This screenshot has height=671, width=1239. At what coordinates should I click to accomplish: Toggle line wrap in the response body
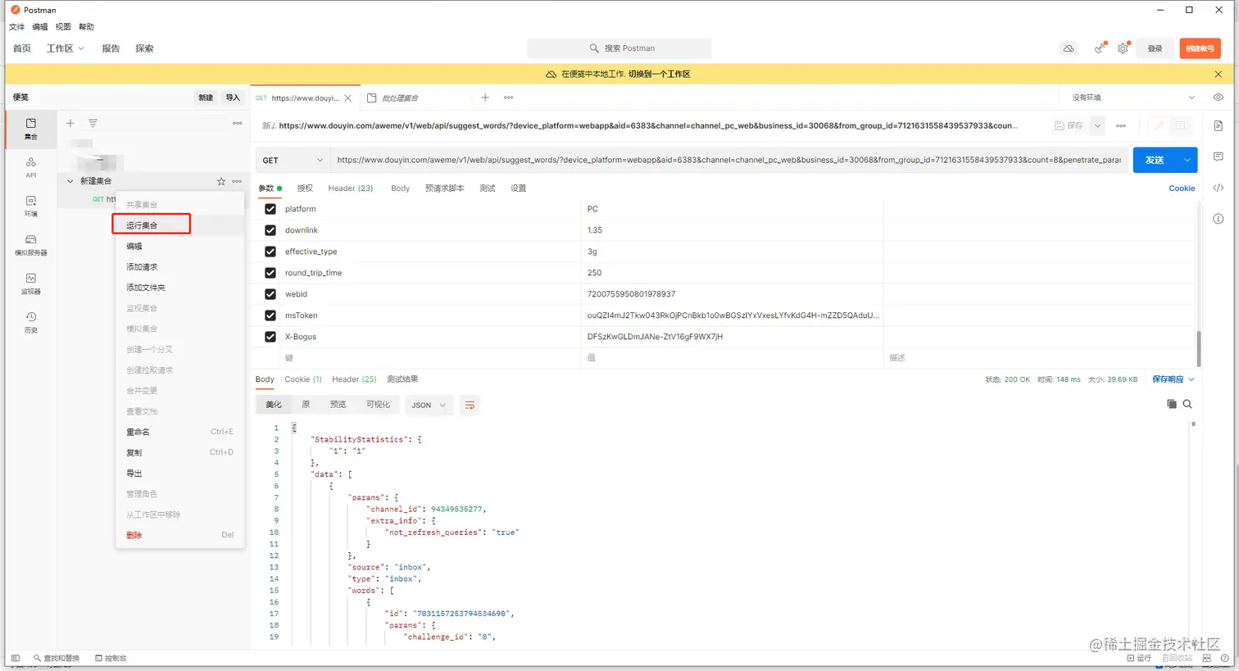(x=470, y=405)
